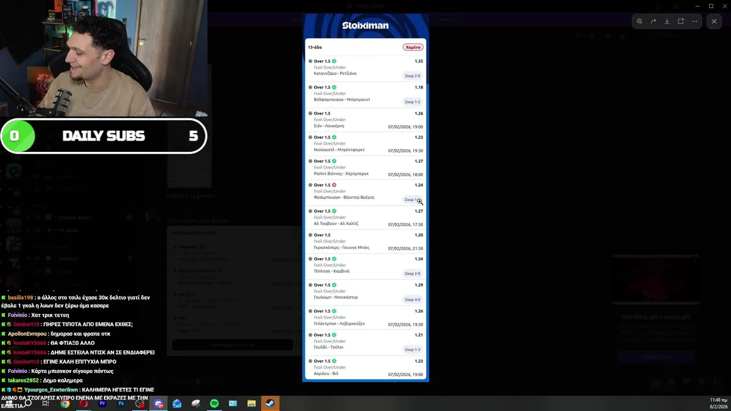
Task: Click the green check icon on the Βόλφσμπουργκ row
Action: pyautogui.click(x=334, y=87)
